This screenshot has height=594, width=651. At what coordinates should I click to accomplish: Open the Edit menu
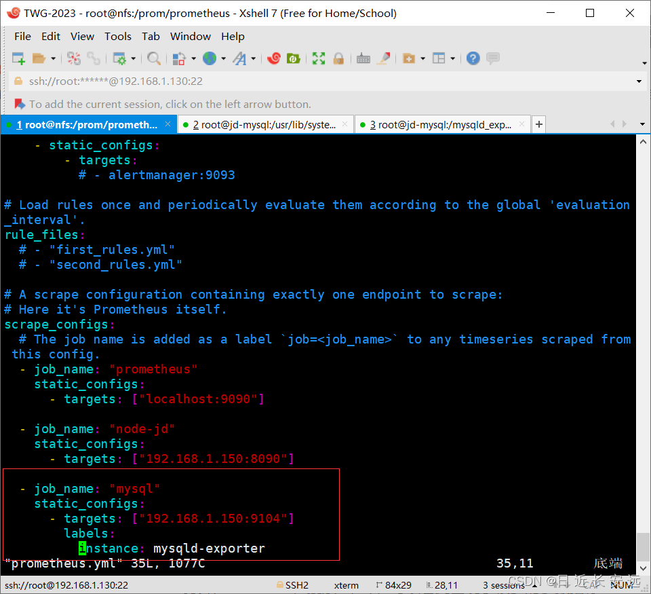51,37
